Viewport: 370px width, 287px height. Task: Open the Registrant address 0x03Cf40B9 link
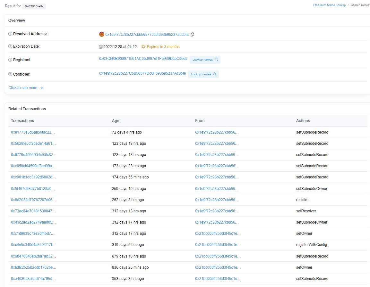(x=143, y=59)
